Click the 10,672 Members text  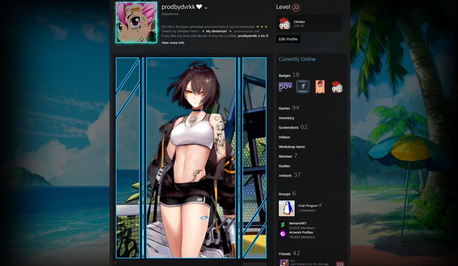pos(302,228)
